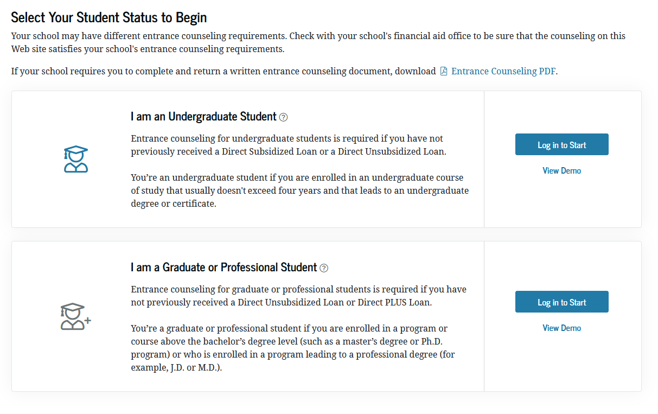Select the I am an Undergraduate Student heading

204,117
